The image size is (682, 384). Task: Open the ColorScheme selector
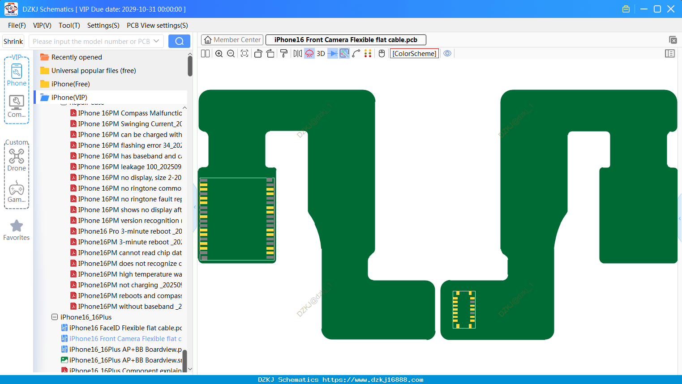tap(414, 54)
